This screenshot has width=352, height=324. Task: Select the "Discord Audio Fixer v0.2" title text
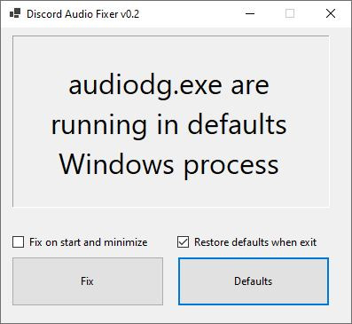82,14
